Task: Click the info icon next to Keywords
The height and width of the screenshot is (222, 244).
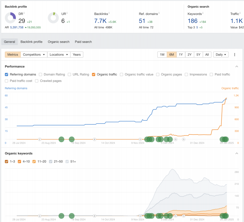Action: click(x=203, y=13)
